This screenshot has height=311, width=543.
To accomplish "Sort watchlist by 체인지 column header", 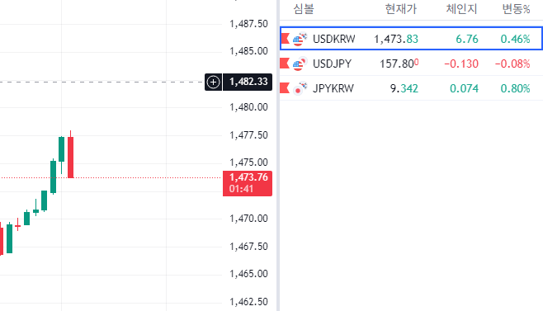I will pyautogui.click(x=461, y=9).
